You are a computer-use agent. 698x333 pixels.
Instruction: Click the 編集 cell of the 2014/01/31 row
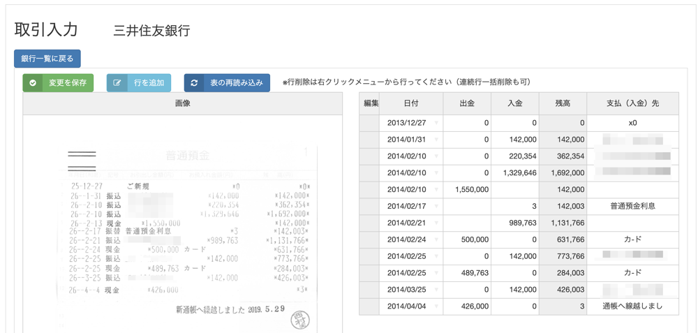pos(369,140)
